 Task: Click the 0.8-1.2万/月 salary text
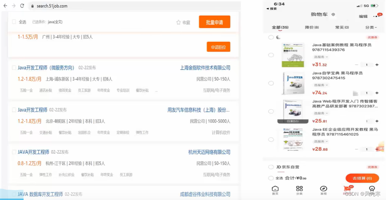coord(30,163)
